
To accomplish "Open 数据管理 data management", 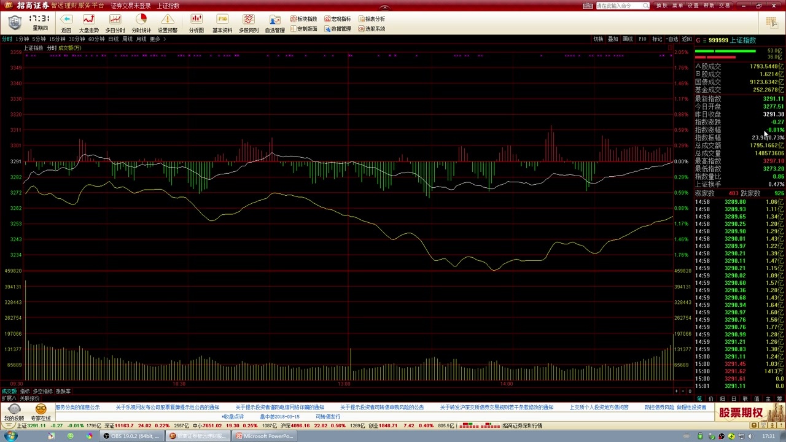I will click(x=337, y=29).
